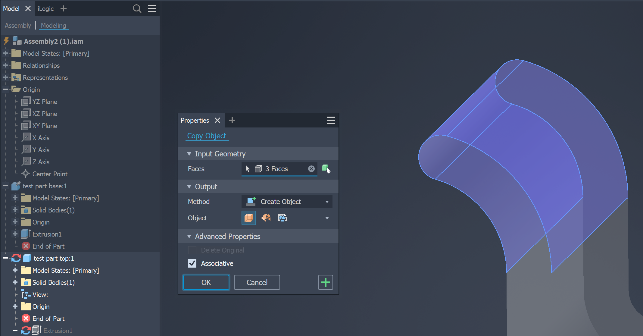
Task: Expand Origin under test part top:1
Action: click(15, 306)
